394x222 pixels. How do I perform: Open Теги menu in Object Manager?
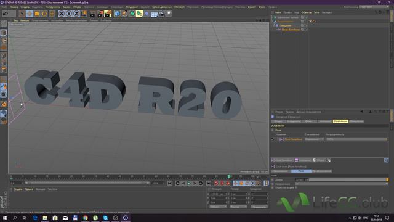point(316,12)
